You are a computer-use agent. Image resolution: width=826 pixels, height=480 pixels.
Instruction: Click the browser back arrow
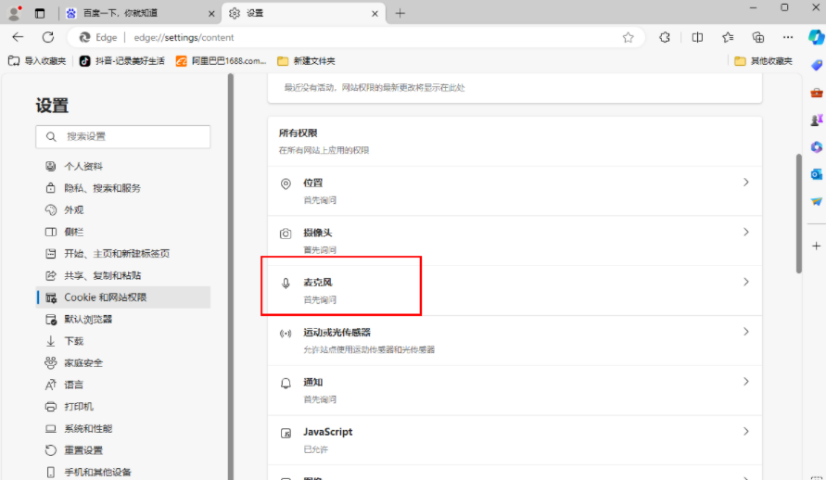point(18,37)
